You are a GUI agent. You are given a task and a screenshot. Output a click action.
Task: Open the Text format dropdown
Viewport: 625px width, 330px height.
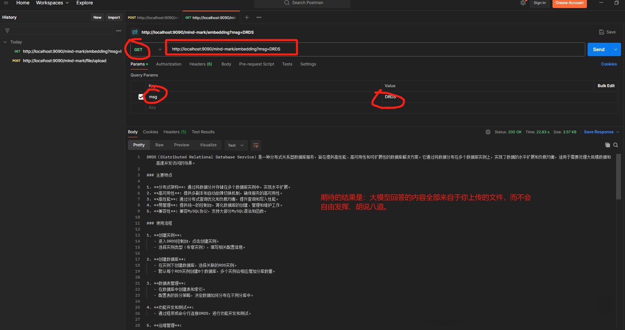pyautogui.click(x=236, y=145)
